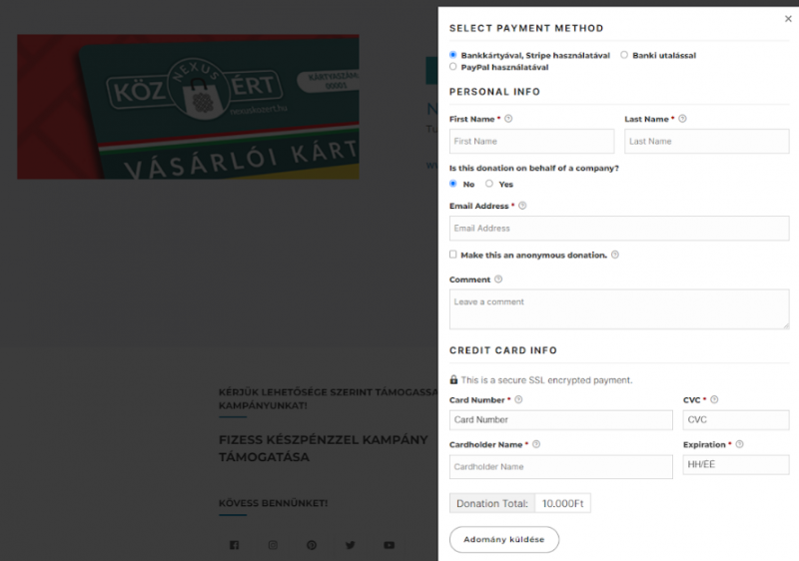Click the Card Number input field
The width and height of the screenshot is (799, 561).
(x=560, y=420)
